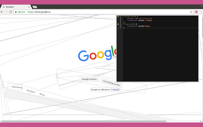Click rotate(5deg) value on line 6

coord(144,26)
